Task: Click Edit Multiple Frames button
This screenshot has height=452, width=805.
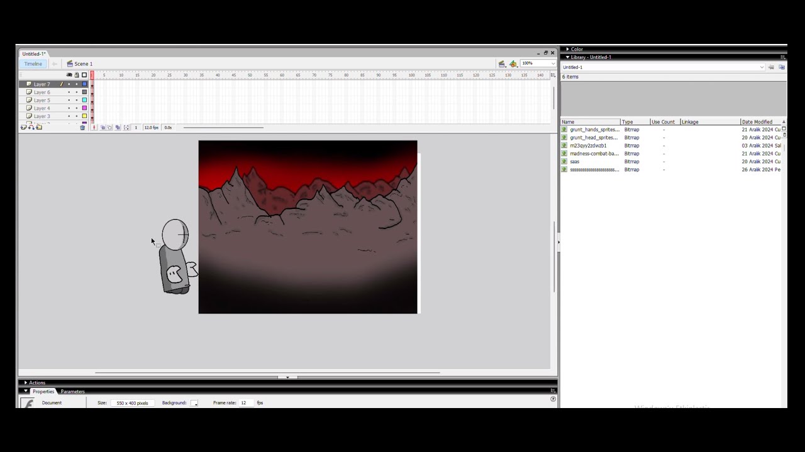Action: point(118,127)
